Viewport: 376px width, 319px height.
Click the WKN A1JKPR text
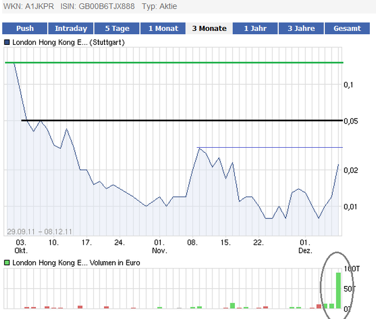click(31, 6)
